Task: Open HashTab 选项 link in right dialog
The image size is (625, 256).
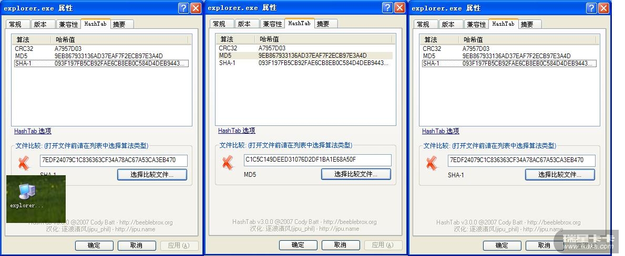Action: click(x=440, y=131)
